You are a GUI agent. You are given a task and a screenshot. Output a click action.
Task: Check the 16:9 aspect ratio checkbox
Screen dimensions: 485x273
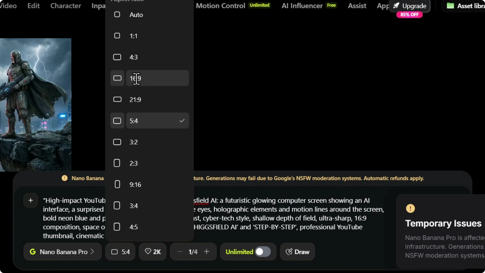(x=117, y=78)
